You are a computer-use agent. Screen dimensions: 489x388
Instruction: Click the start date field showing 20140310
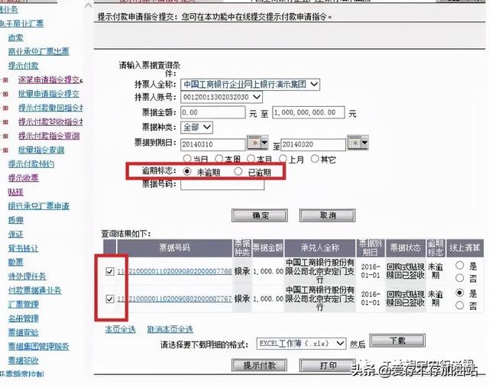coord(213,144)
